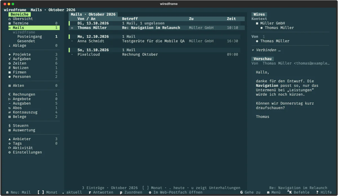Click the section-sign icon beside Steuern
Viewport: 338px width, 196px height.
point(10,126)
